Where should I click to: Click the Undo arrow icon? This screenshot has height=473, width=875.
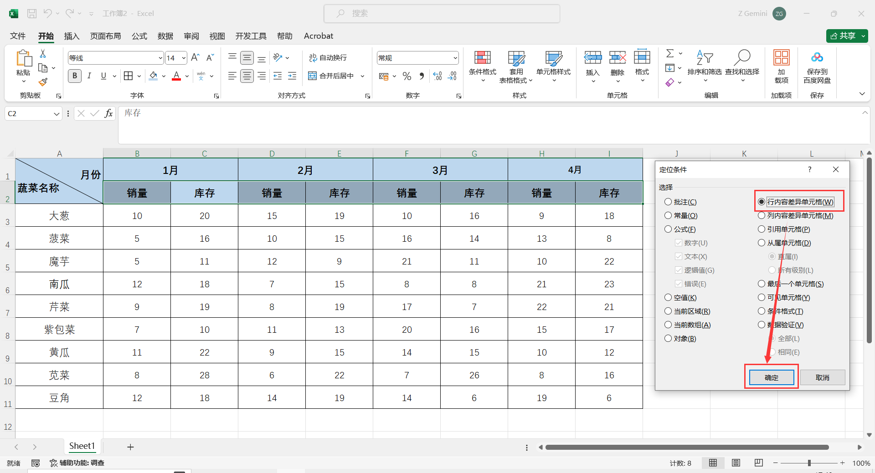tap(47, 14)
